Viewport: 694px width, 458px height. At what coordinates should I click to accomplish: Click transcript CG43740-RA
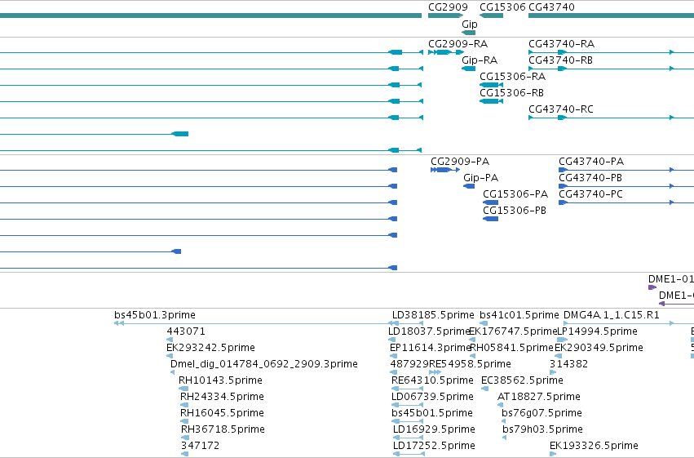561,44
